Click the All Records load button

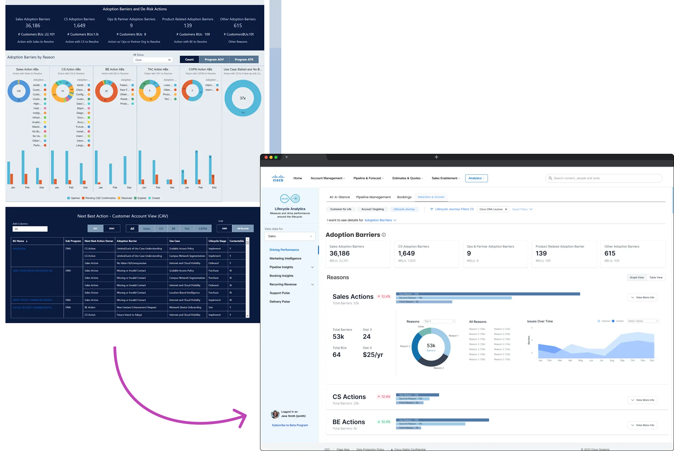(x=243, y=228)
